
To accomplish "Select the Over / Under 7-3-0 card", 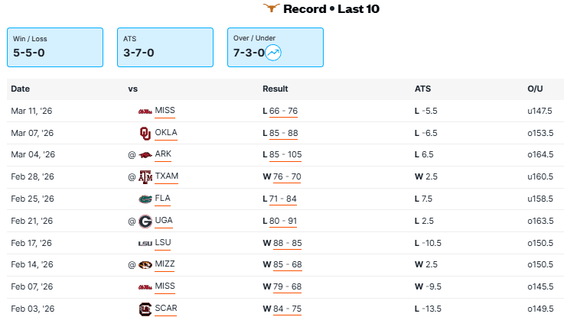I will pyautogui.click(x=275, y=47).
